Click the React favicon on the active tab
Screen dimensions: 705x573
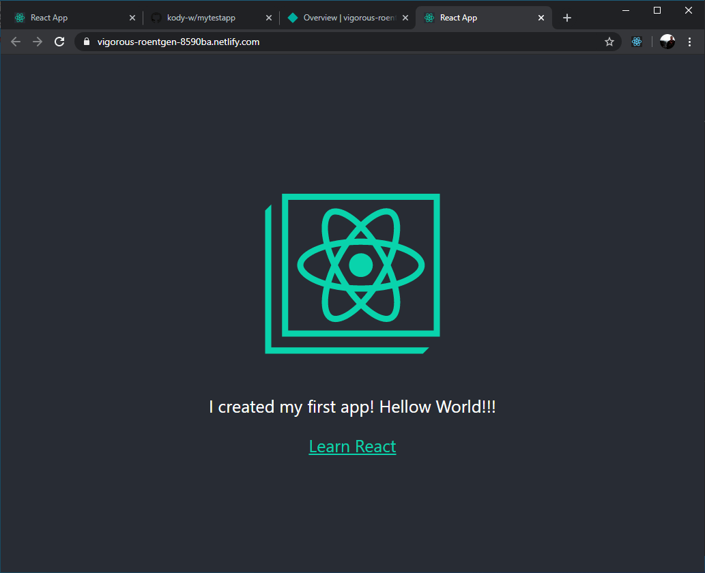(x=428, y=18)
